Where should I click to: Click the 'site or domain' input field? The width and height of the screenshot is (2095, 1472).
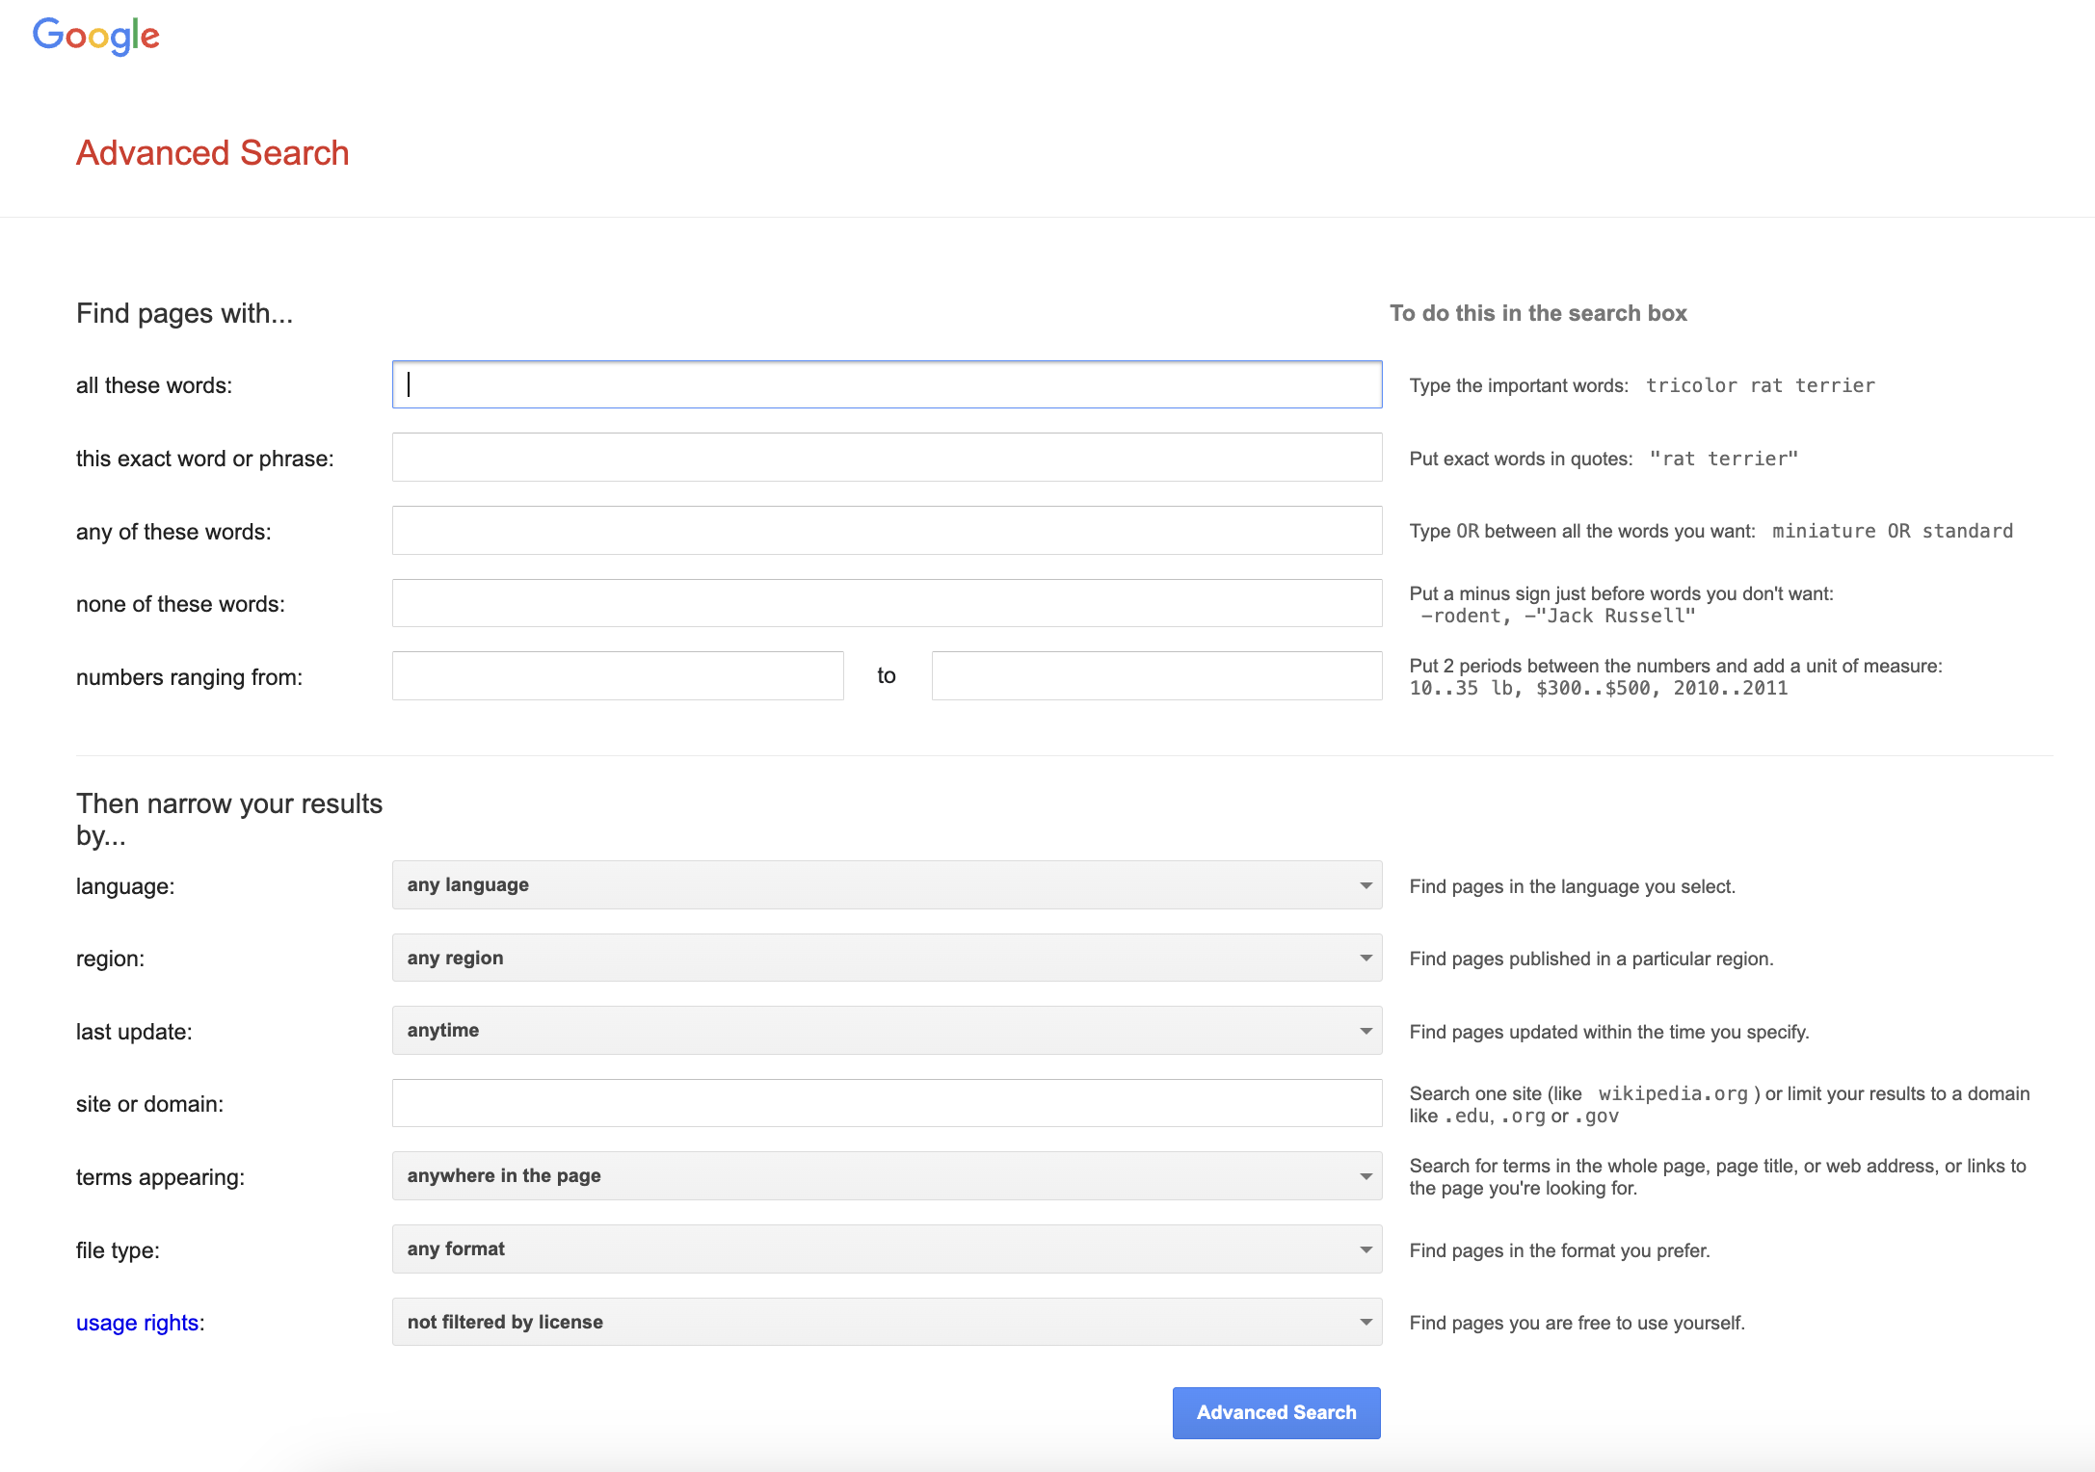click(887, 1103)
